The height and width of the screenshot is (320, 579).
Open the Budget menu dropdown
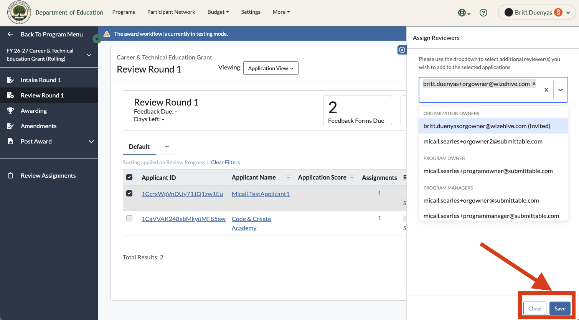tap(218, 12)
